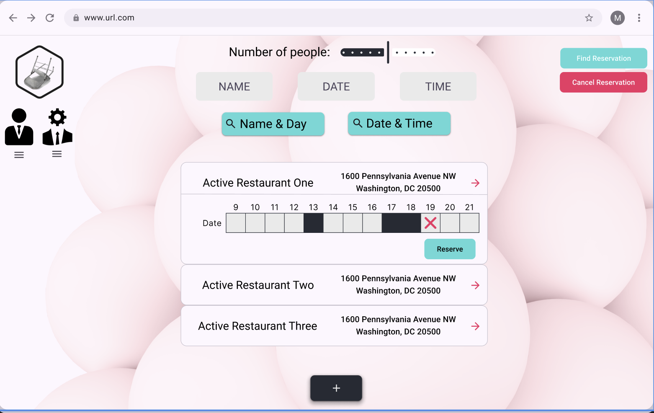Collapse Active Restaurant One arrow
654x413 pixels.
coord(475,183)
